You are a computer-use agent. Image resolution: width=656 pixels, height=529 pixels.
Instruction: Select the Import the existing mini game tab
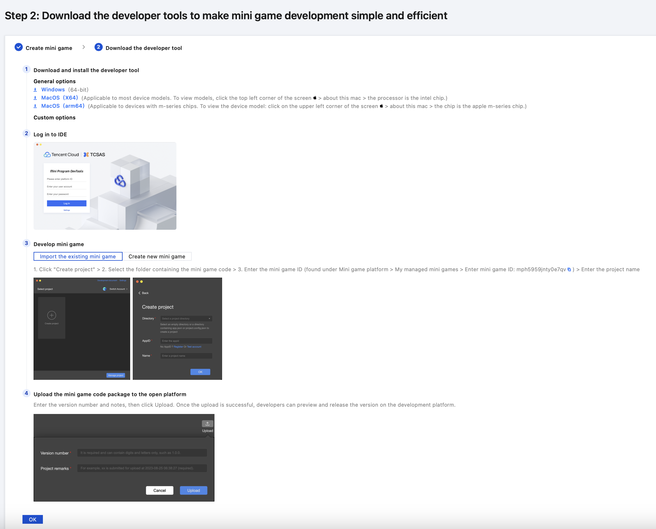click(x=78, y=257)
